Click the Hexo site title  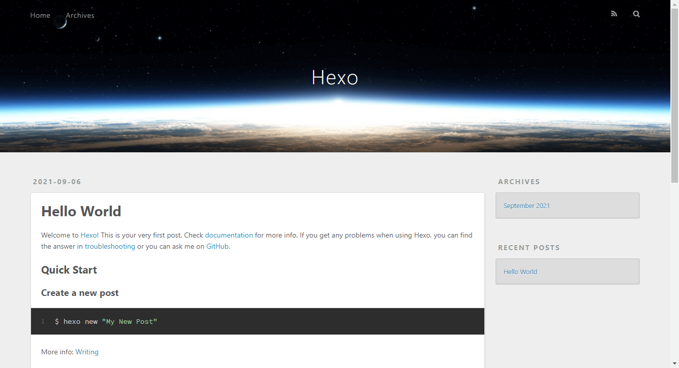pyautogui.click(x=335, y=77)
